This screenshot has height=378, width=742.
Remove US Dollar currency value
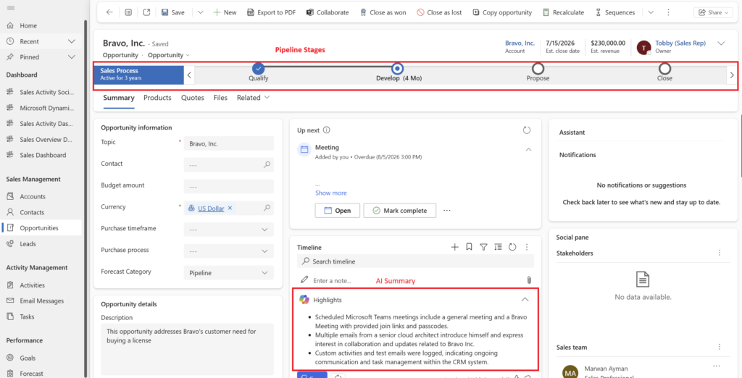coord(230,208)
